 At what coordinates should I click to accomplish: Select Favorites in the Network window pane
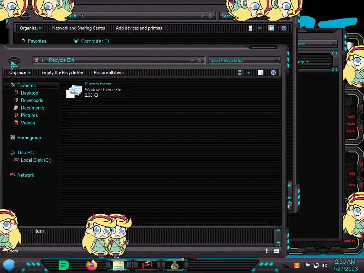(37, 41)
